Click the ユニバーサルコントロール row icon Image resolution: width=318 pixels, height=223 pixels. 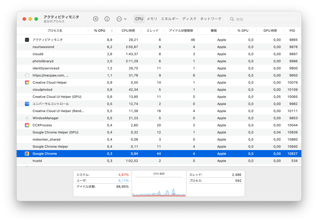(27, 104)
